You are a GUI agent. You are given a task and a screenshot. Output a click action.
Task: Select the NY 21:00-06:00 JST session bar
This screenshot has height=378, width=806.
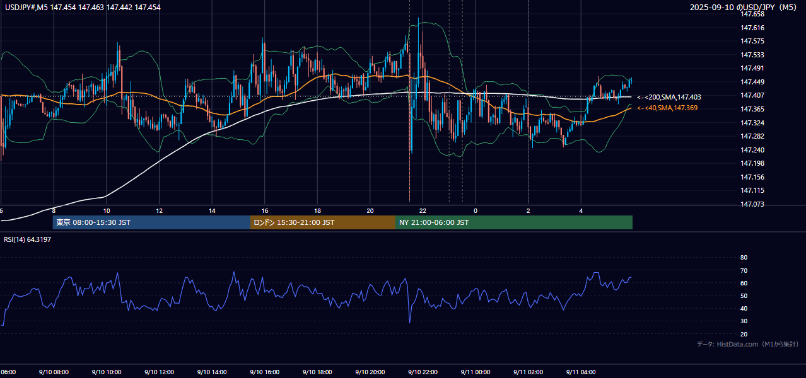(514, 222)
